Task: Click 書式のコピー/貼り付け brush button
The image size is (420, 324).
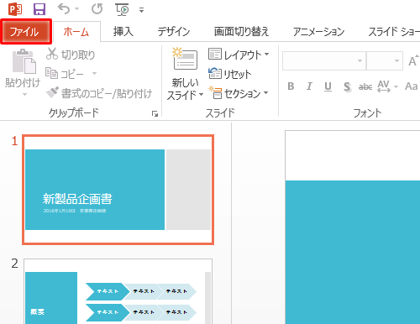Action: (x=99, y=93)
